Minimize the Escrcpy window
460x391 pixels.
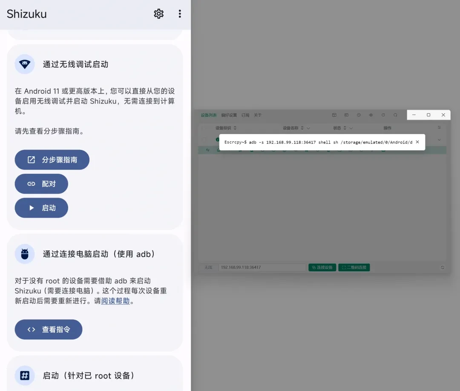click(x=414, y=115)
